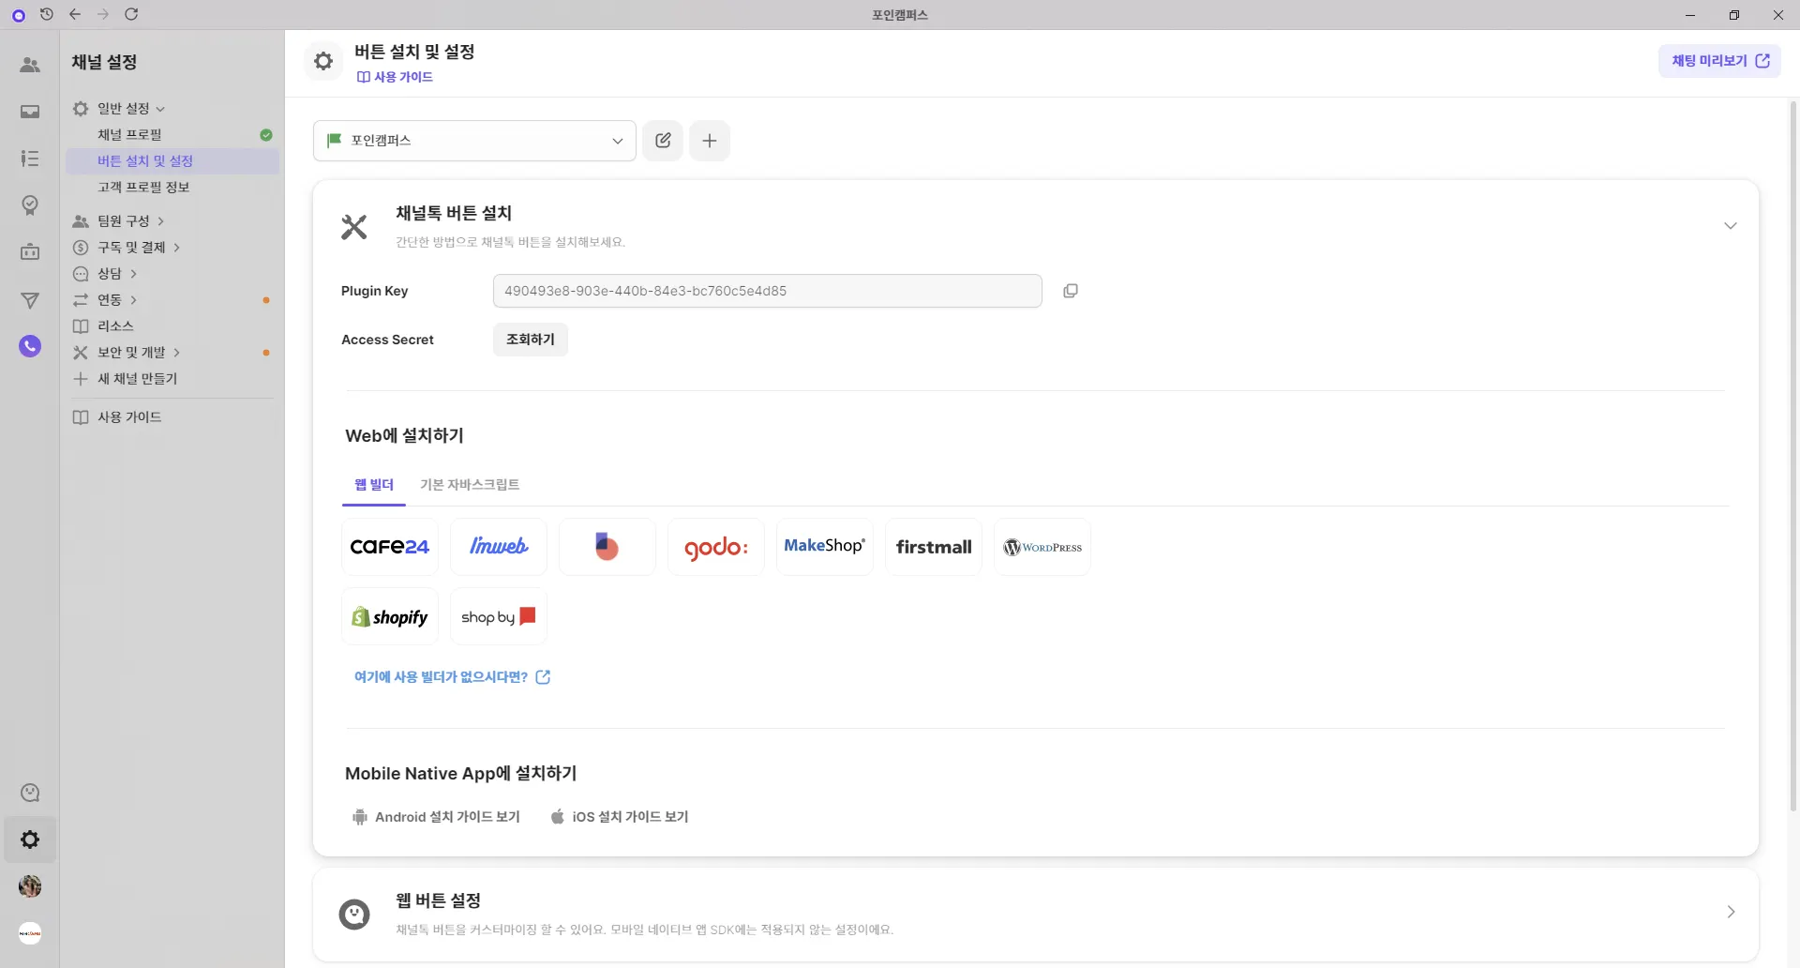
Task: Click the edit channel pencil button
Action: [x=663, y=141]
